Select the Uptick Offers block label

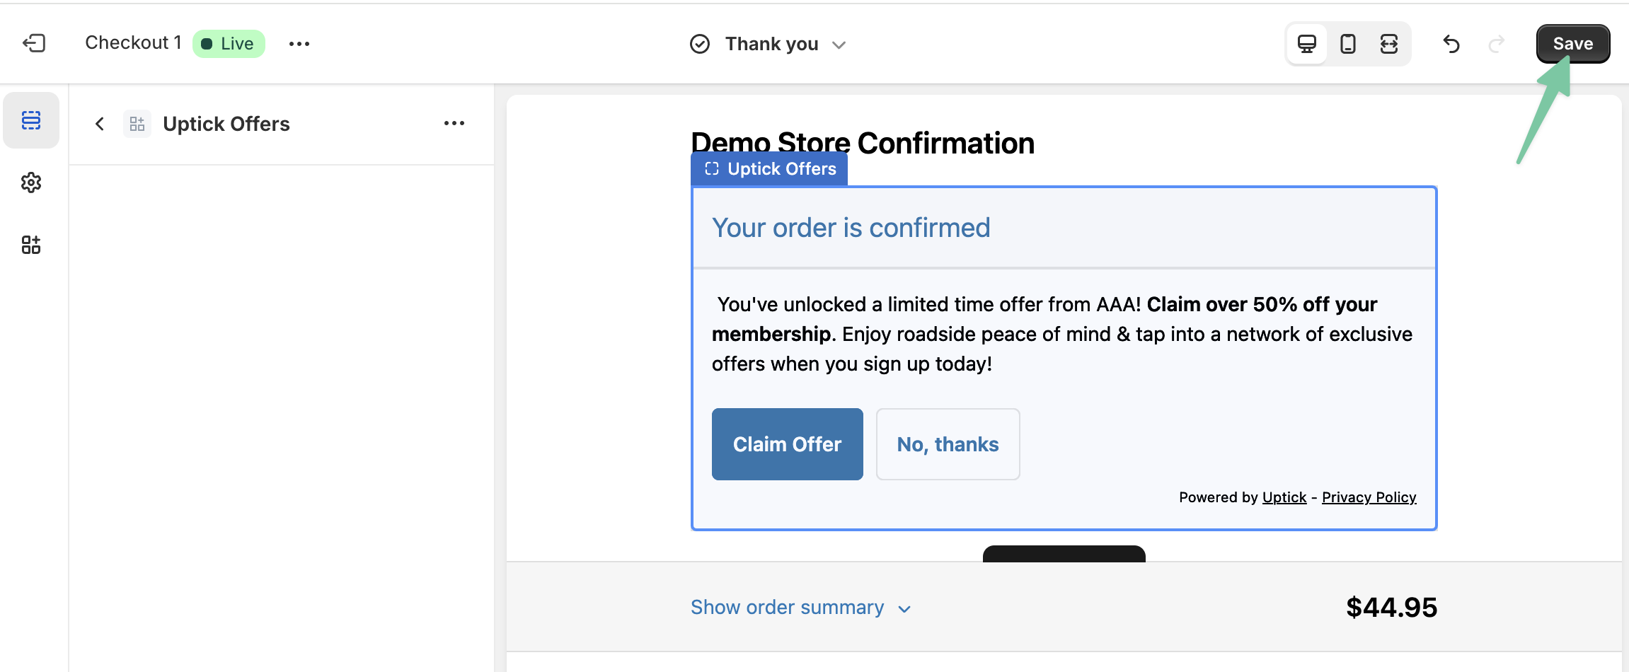[770, 169]
